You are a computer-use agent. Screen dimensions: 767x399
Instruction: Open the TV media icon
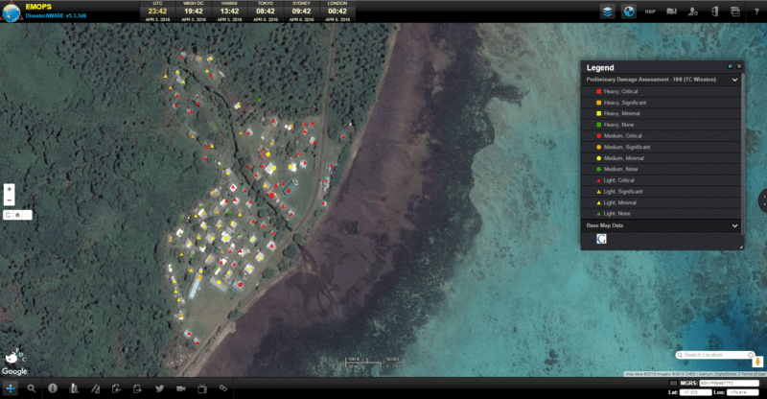point(202,388)
